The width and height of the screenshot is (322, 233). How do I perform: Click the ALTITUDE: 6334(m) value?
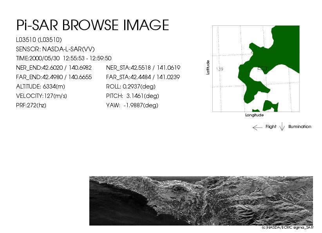tap(40, 87)
